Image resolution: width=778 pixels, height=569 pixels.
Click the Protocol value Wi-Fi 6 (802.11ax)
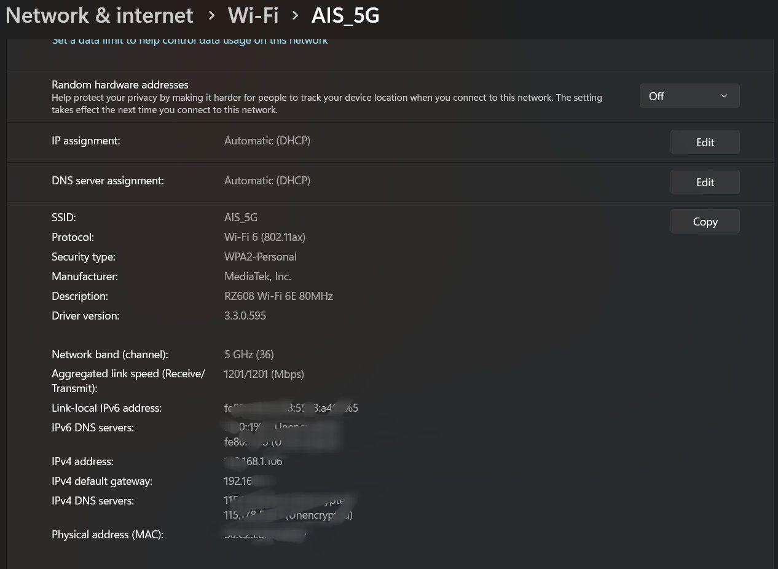pyautogui.click(x=265, y=237)
